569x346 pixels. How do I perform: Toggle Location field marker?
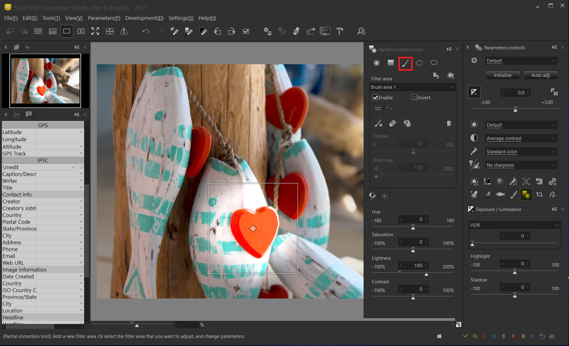click(x=81, y=310)
